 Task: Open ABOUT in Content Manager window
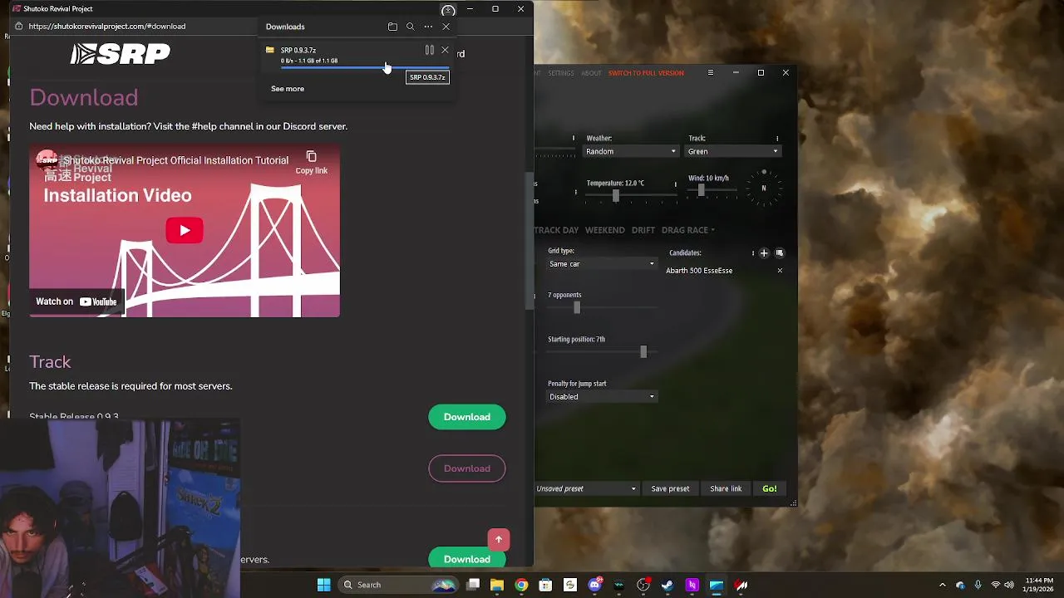pyautogui.click(x=591, y=73)
